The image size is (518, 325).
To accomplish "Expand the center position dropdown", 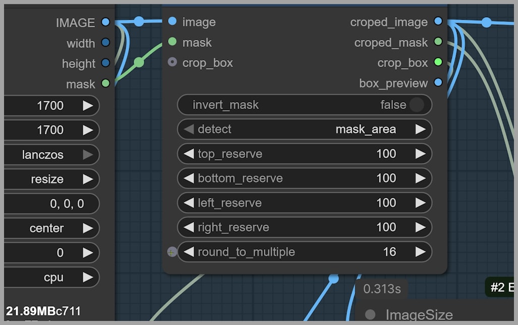I will pos(50,228).
